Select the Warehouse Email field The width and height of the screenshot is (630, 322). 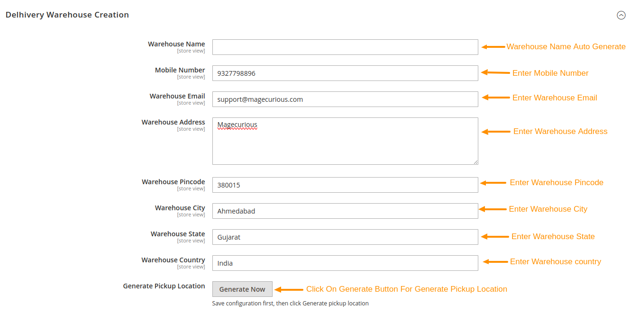[x=345, y=99]
